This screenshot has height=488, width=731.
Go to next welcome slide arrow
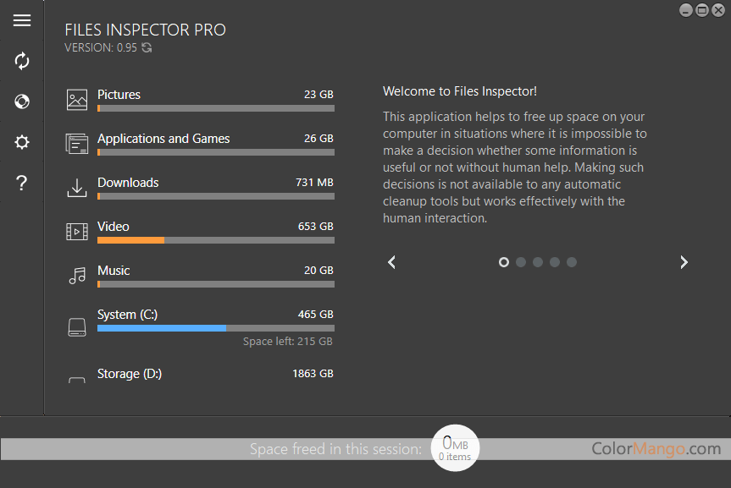(x=684, y=262)
